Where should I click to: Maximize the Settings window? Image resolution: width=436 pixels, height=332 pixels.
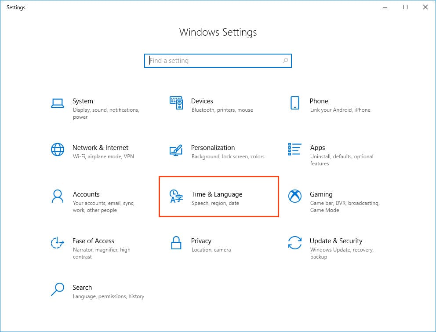(405, 7)
